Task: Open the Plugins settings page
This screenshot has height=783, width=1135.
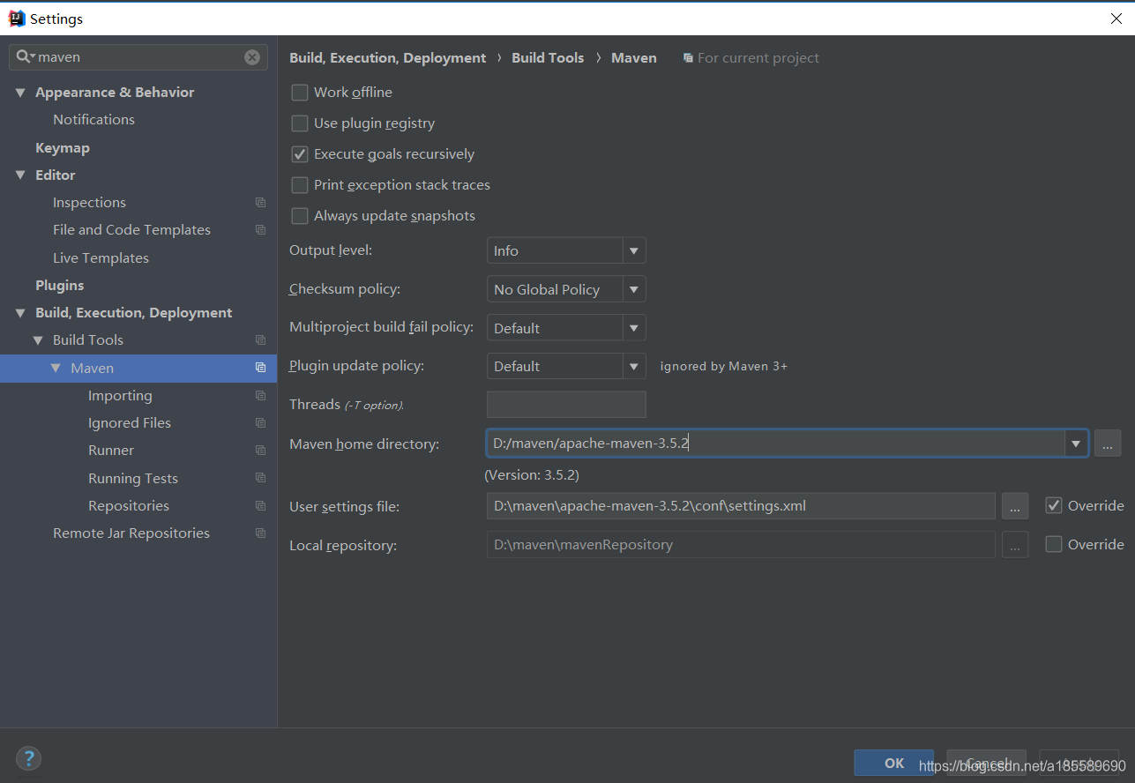Action: pos(60,286)
